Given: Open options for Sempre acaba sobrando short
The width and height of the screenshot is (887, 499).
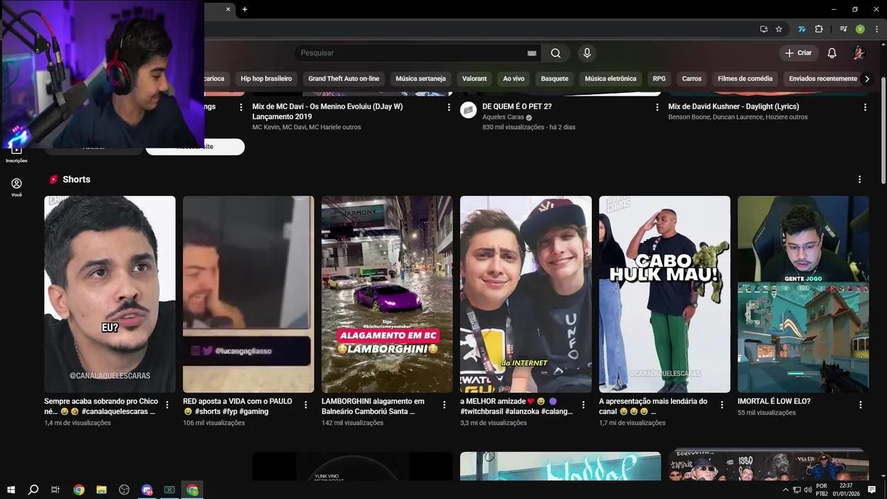Looking at the screenshot, I should 167,405.
